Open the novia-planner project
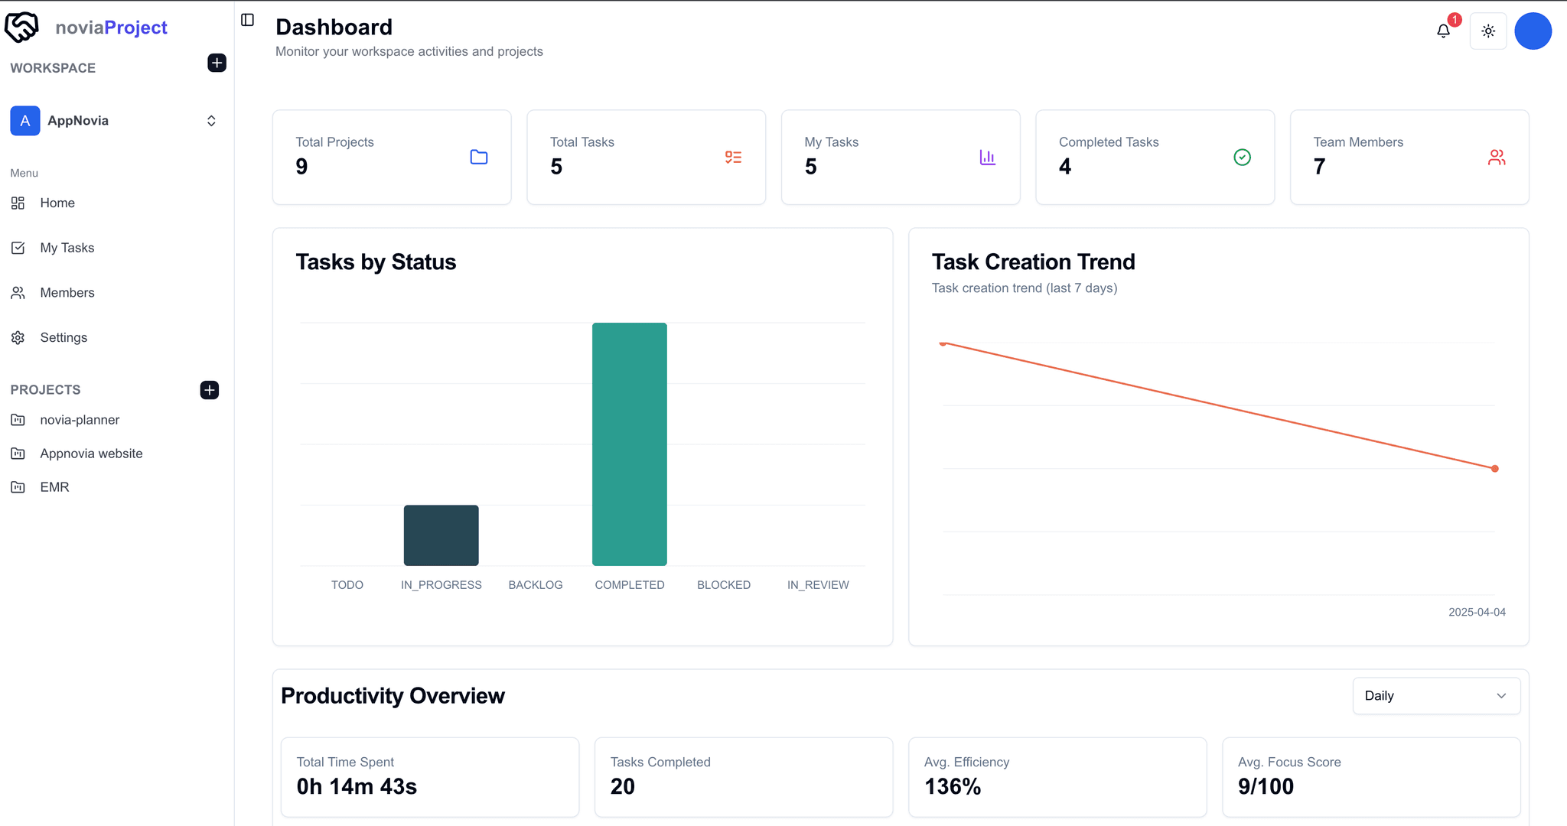This screenshot has height=826, width=1567. pyautogui.click(x=80, y=420)
